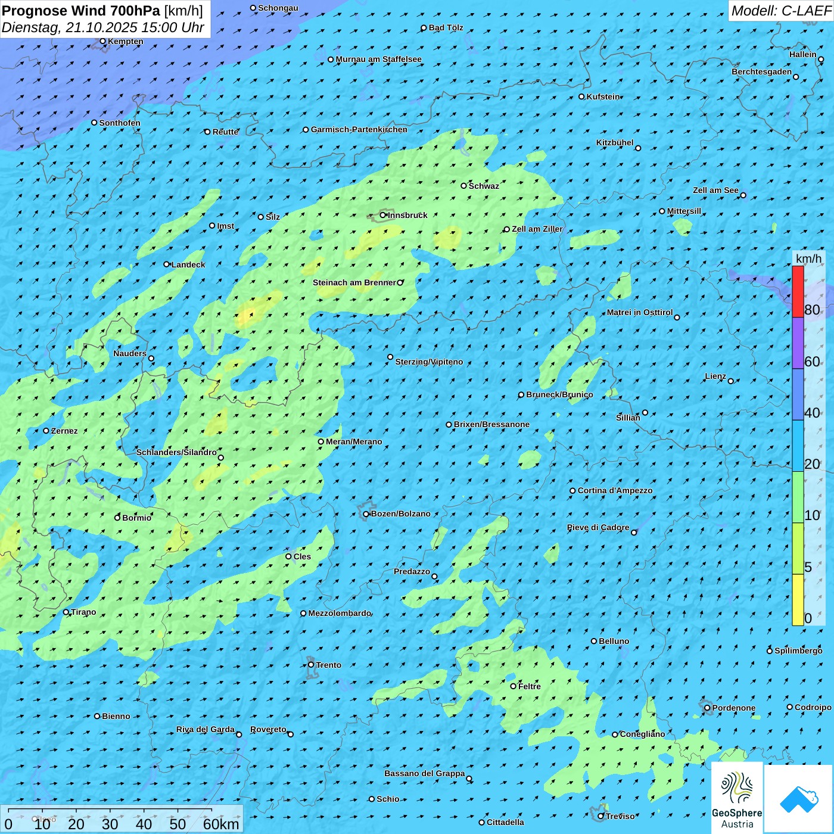Click the Reutte label
Screen dimensions: 834x834
click(x=226, y=132)
